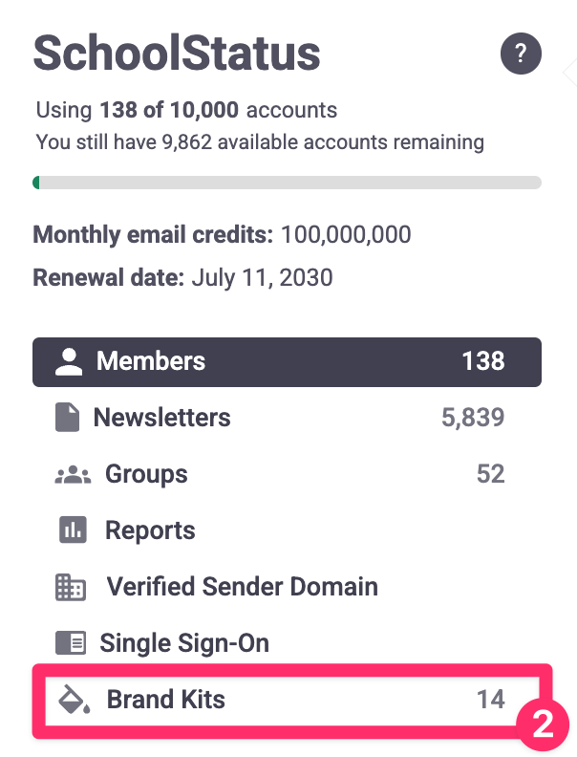
Task: Click the Brand Kits count of 14
Action: click(x=490, y=700)
